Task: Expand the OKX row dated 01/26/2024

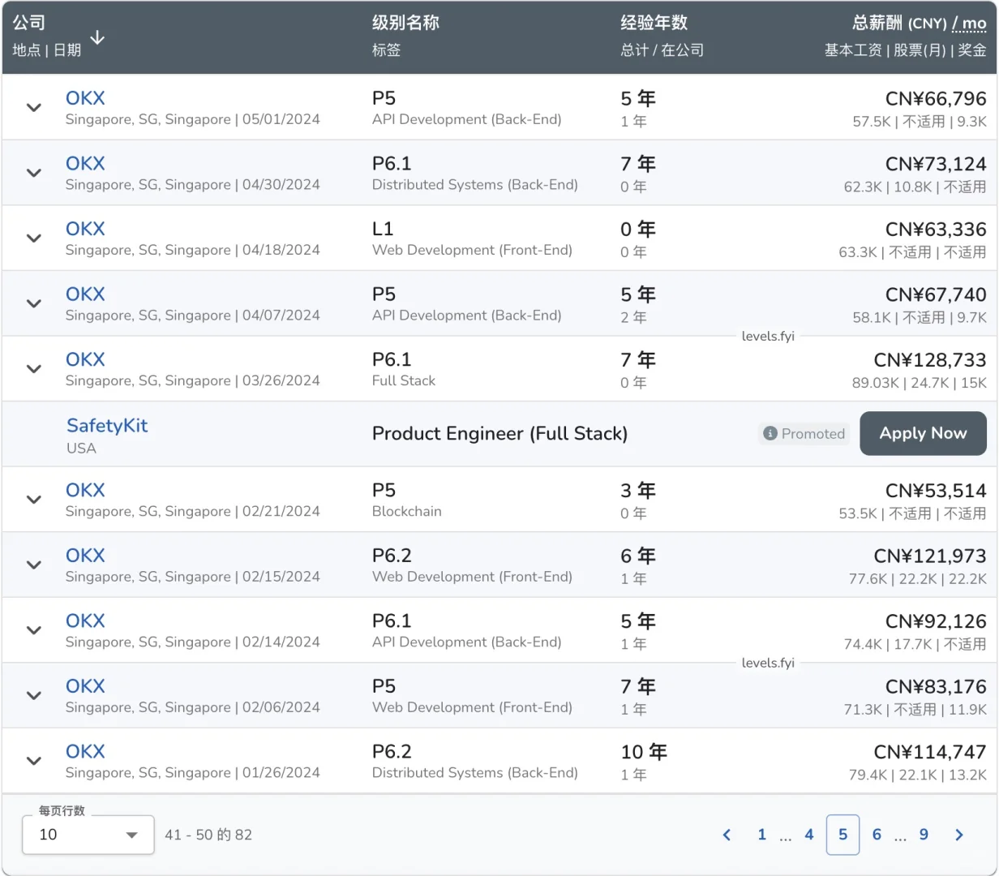Action: tap(34, 761)
